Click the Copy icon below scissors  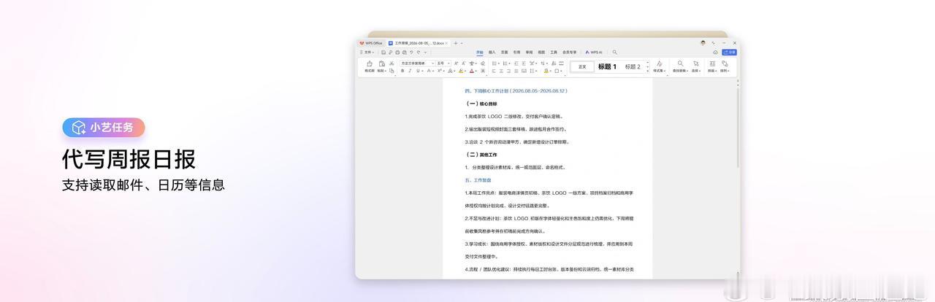click(392, 71)
